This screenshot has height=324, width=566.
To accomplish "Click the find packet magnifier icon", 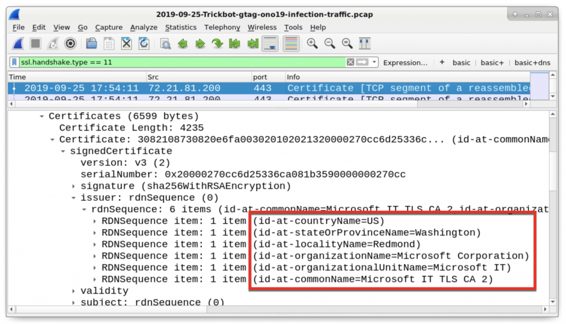I will pos(165,44).
